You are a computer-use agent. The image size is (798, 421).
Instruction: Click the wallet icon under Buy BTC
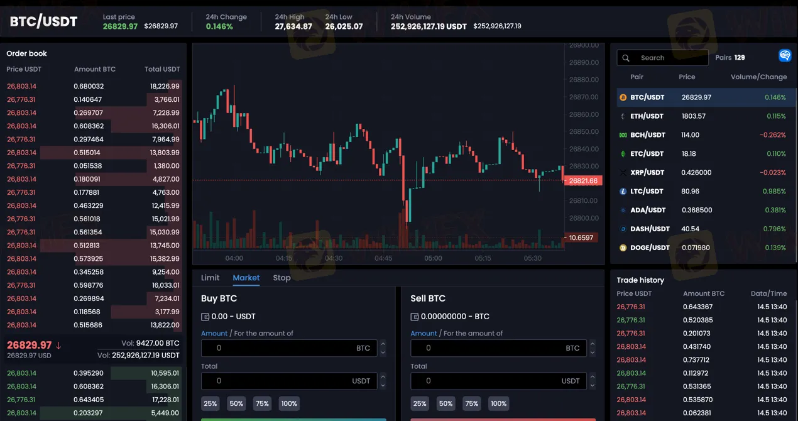point(205,317)
